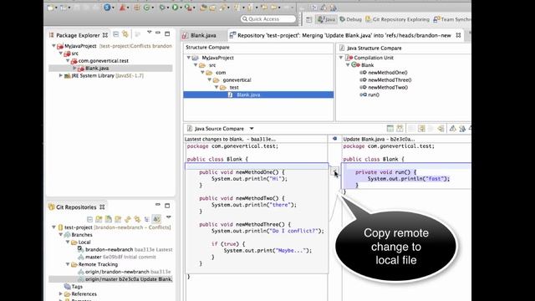Click the blue conflict marker above center divider

tap(334, 139)
